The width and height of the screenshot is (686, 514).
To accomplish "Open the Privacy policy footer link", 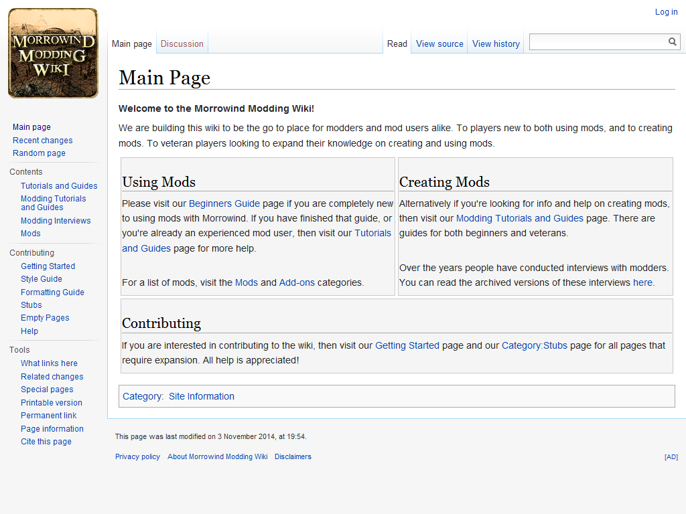I will [x=137, y=456].
